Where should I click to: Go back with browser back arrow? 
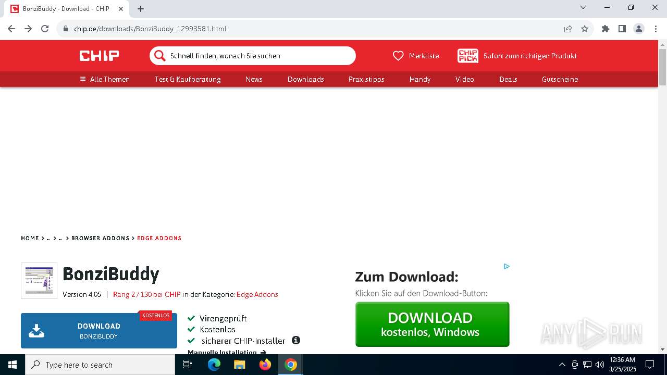11,29
